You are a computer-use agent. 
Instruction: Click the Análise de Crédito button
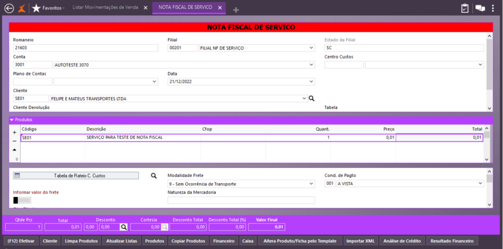(x=402, y=241)
